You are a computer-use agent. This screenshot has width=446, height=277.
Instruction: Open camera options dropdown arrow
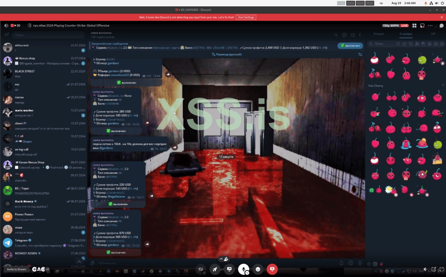204,273
